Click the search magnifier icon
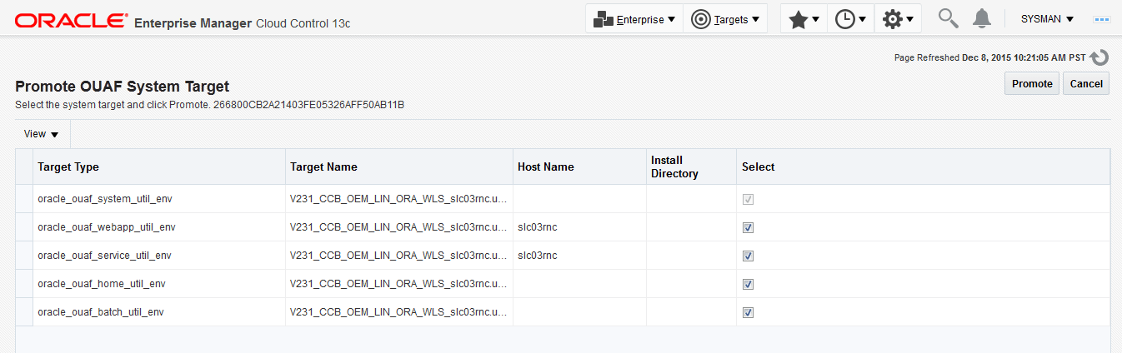 pos(948,18)
